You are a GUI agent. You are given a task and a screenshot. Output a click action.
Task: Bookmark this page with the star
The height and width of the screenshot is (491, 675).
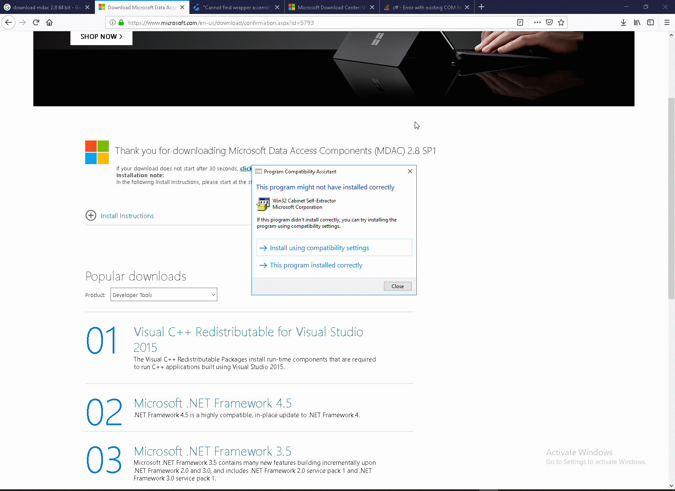click(x=561, y=22)
